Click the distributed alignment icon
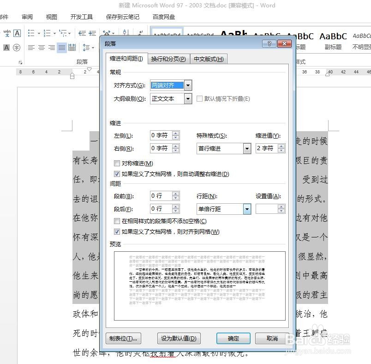371x364 pixels. tap(72, 48)
